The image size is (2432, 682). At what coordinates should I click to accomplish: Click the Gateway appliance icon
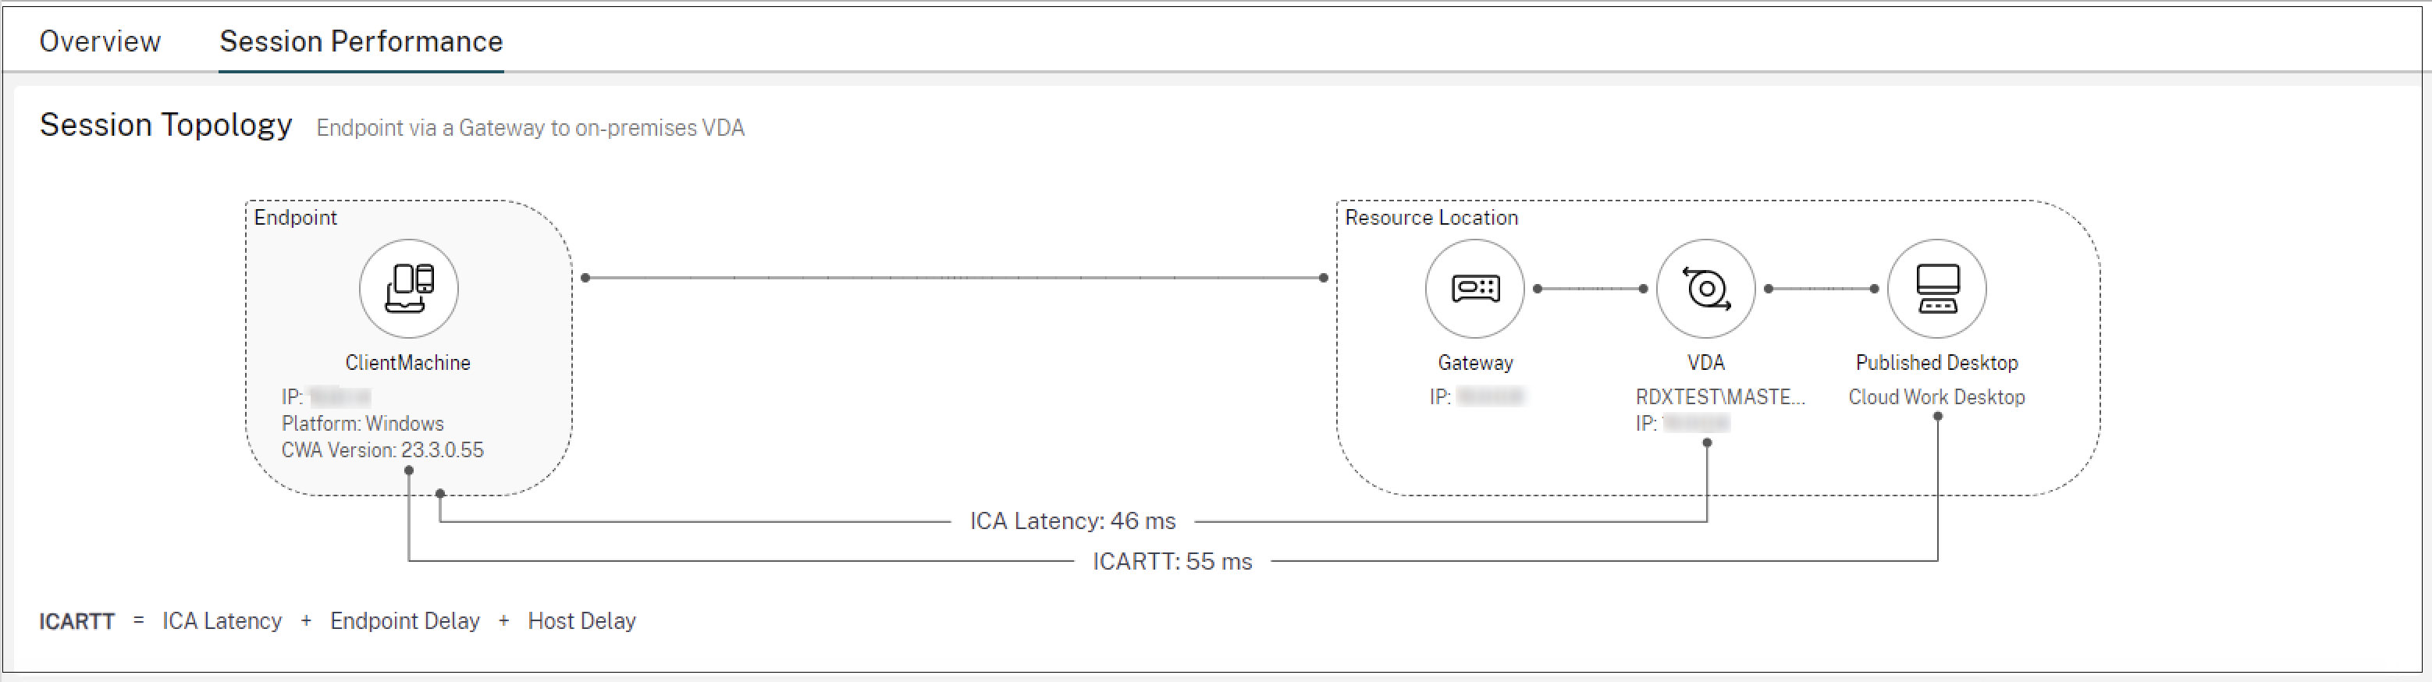click(x=1474, y=288)
